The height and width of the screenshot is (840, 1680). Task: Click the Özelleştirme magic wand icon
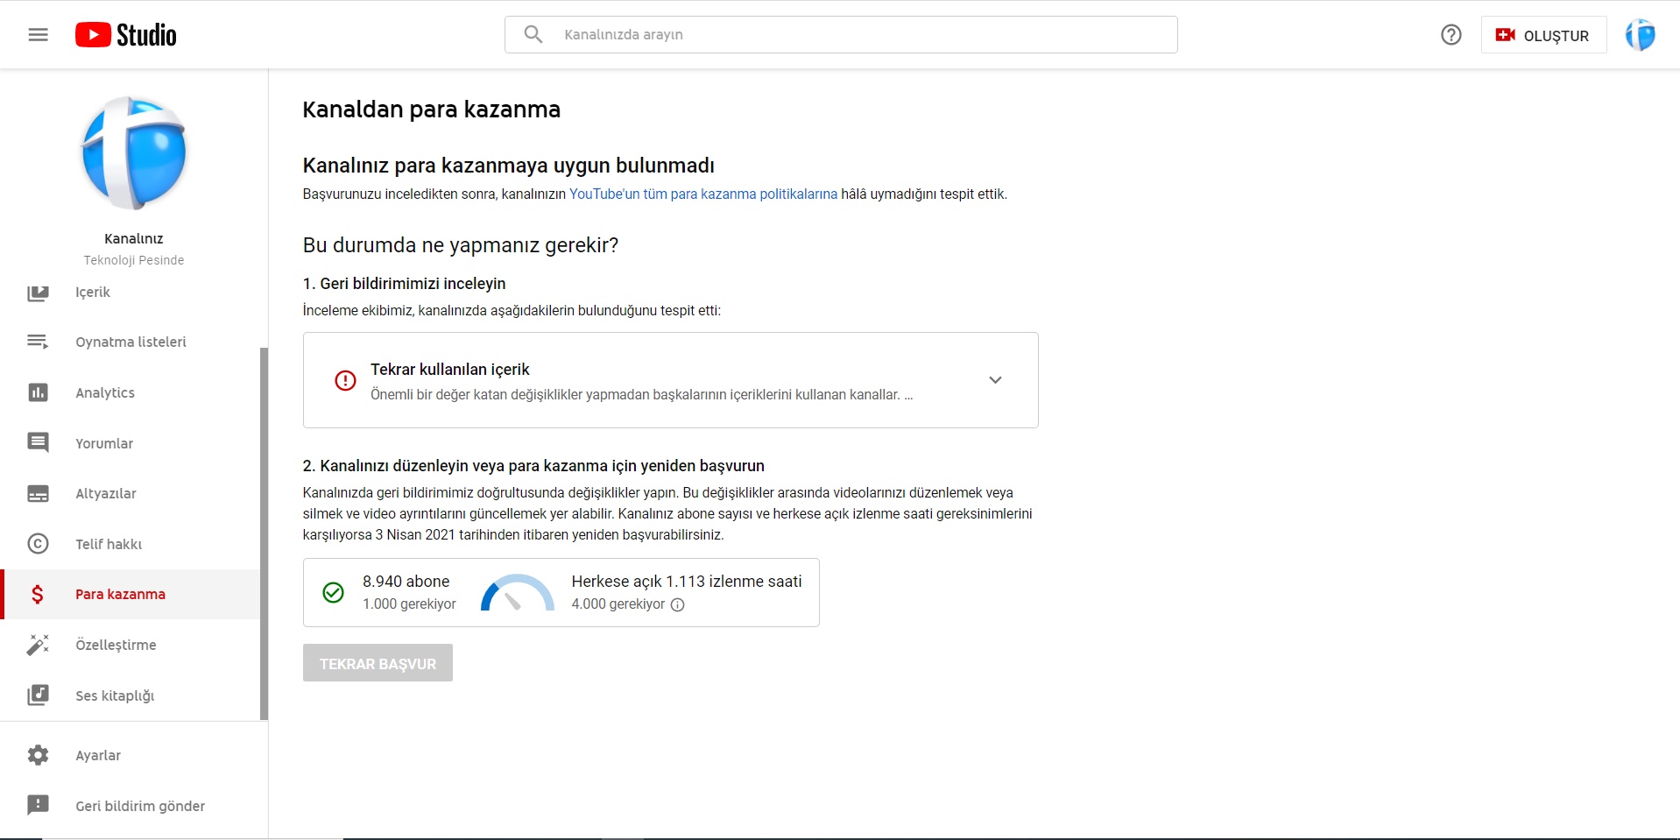[38, 645]
